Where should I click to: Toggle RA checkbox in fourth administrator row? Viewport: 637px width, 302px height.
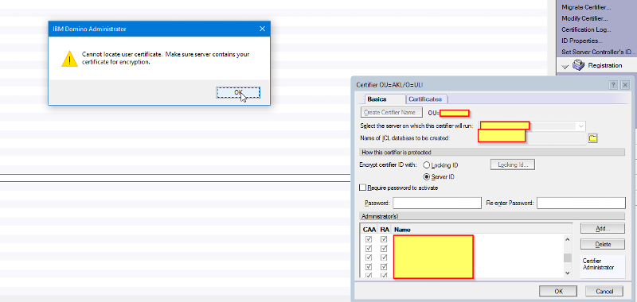coord(384,267)
